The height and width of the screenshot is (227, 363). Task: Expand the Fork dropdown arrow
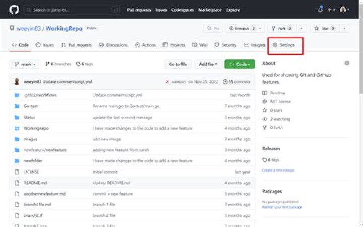[x=301, y=28]
